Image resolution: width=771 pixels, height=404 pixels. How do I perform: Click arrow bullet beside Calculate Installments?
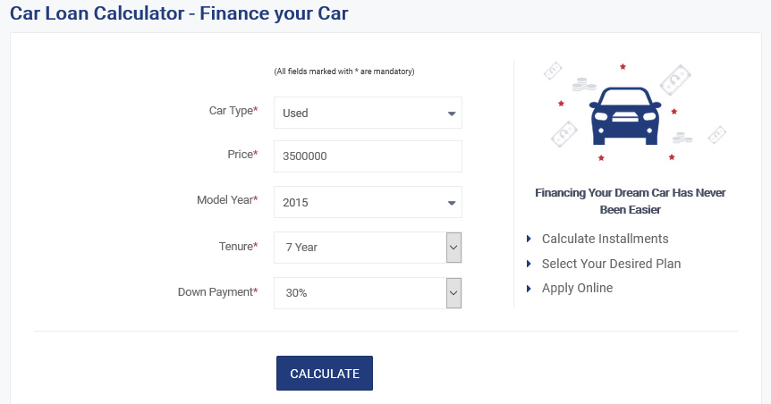coord(529,239)
